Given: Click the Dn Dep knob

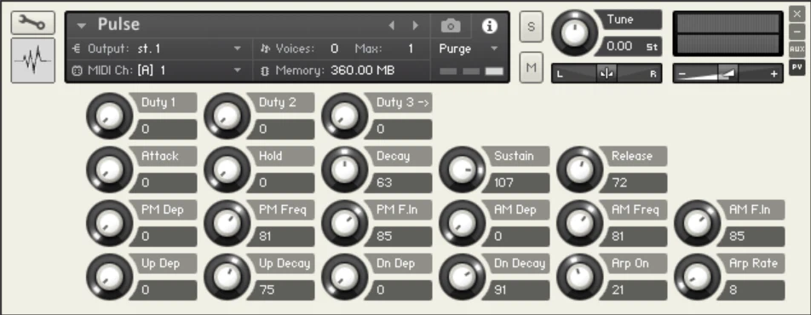Looking at the screenshot, I should [x=344, y=277].
